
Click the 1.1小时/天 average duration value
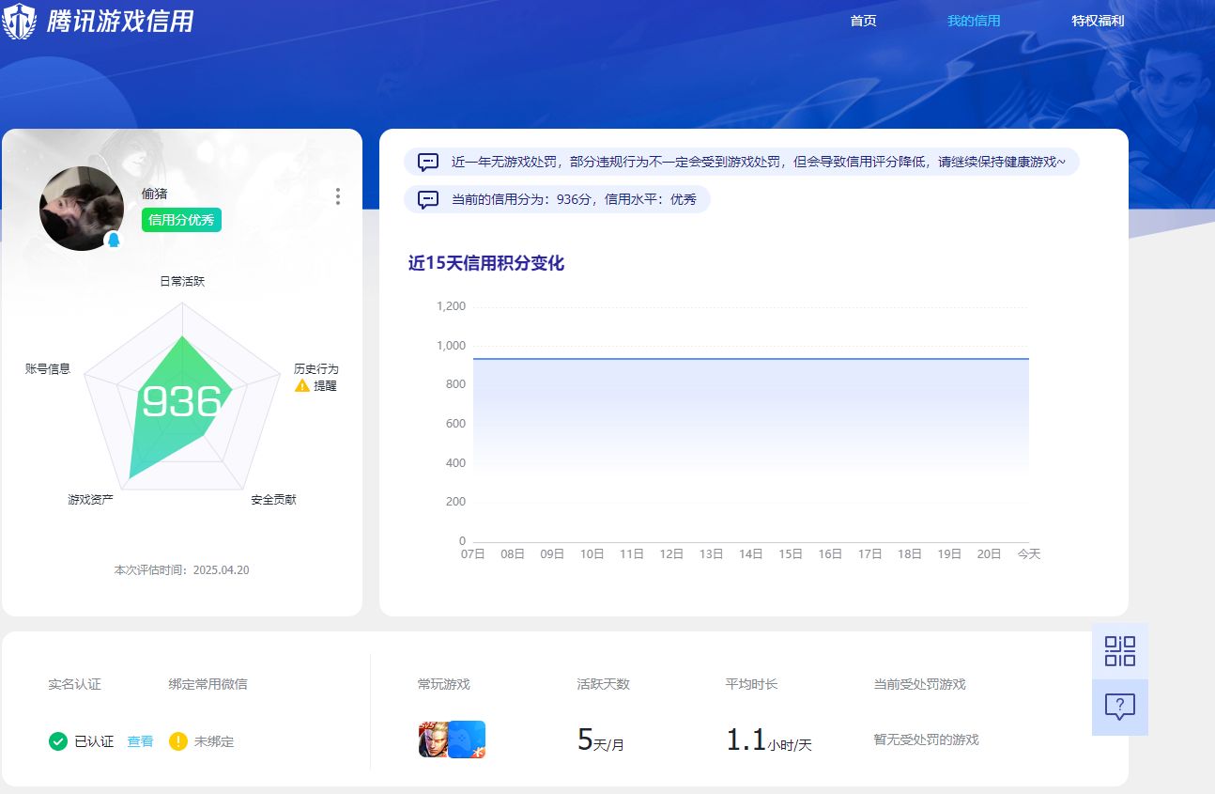(x=769, y=740)
